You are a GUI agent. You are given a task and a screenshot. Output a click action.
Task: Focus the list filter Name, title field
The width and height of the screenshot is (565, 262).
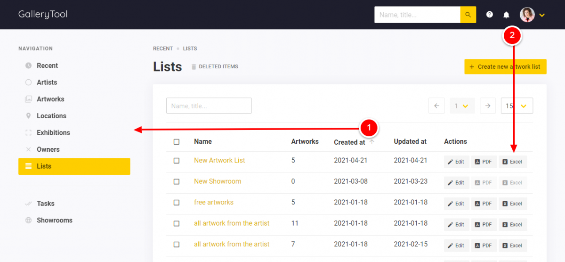point(209,106)
